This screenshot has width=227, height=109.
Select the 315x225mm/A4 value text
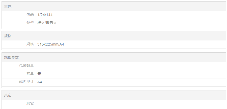point(51,44)
